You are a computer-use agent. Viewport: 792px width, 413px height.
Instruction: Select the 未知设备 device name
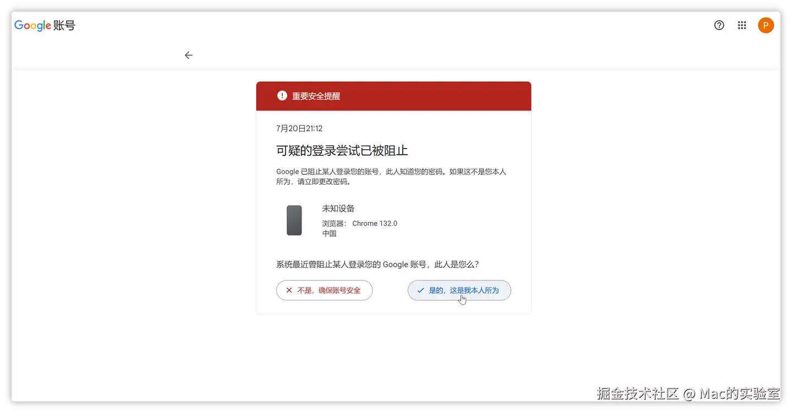point(338,208)
